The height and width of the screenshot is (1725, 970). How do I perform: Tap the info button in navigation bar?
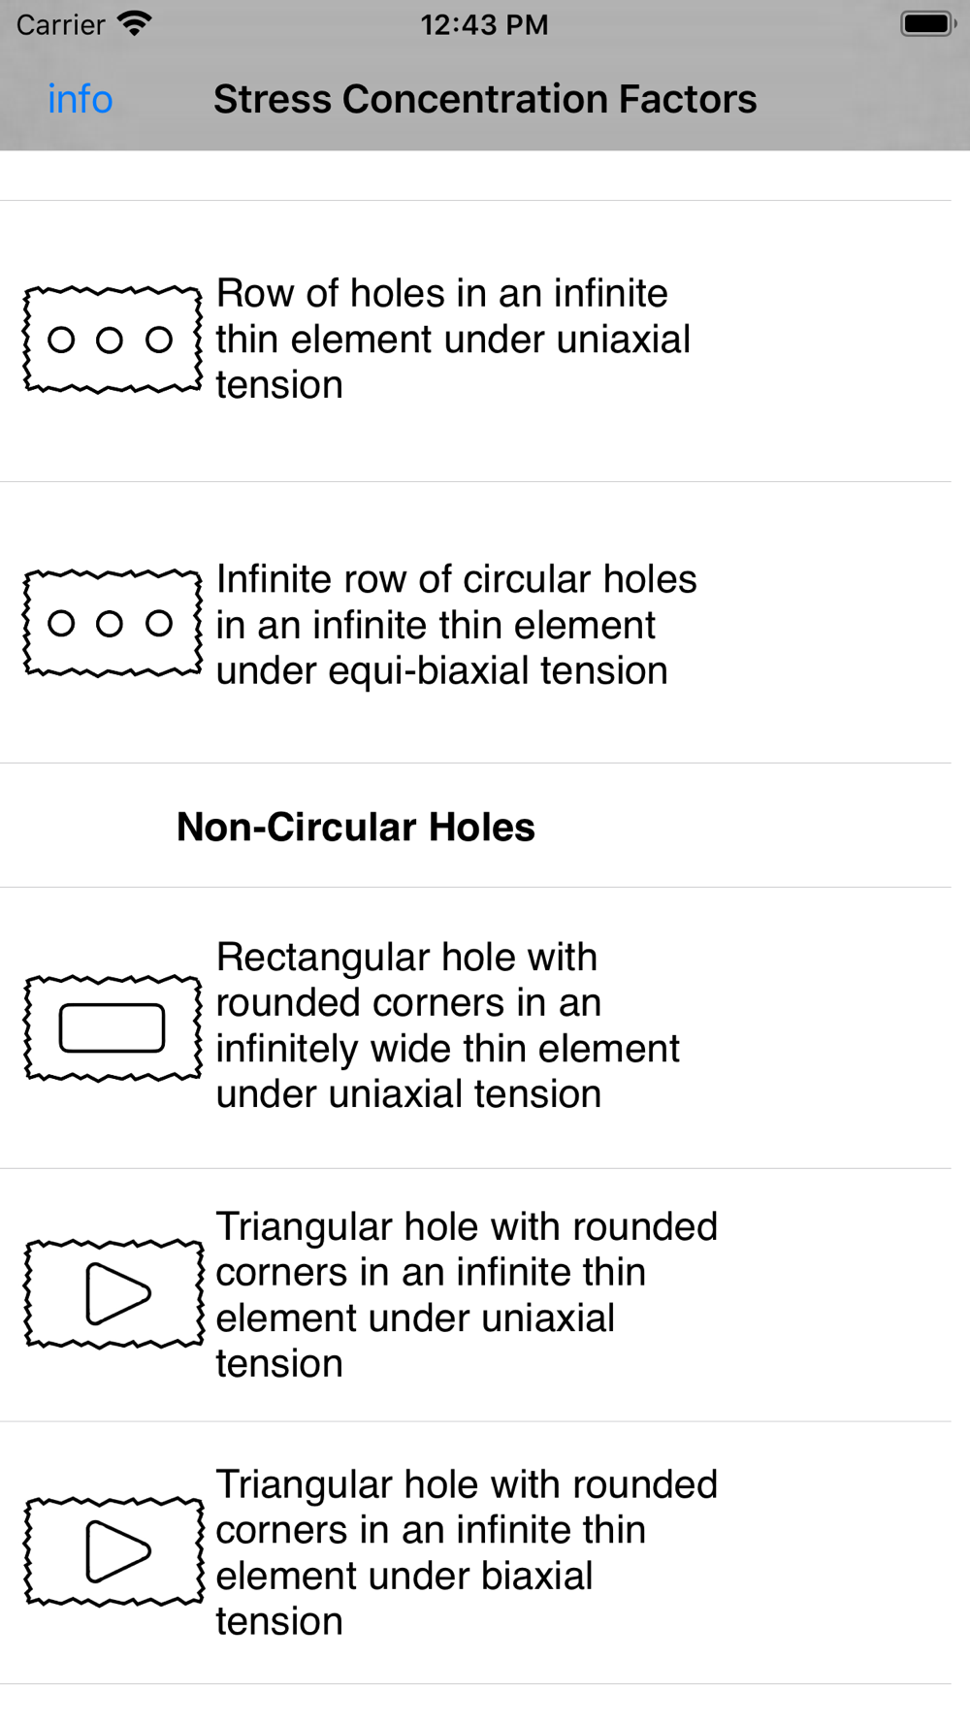tap(81, 99)
